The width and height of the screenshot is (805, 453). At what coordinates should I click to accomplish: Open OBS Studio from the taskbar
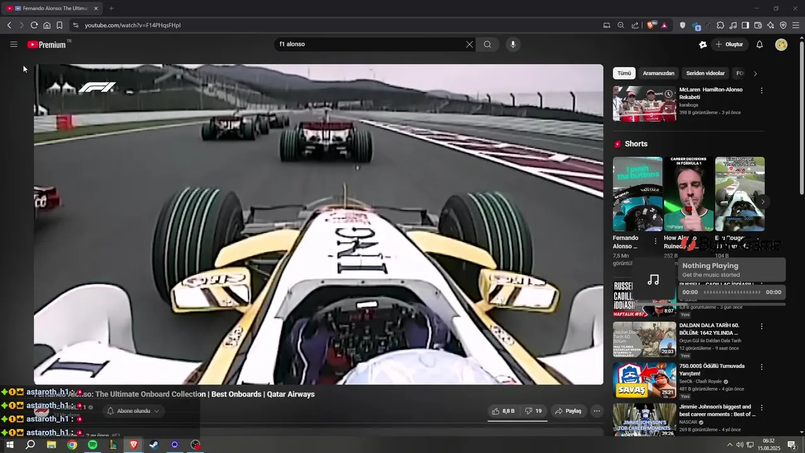tap(196, 445)
